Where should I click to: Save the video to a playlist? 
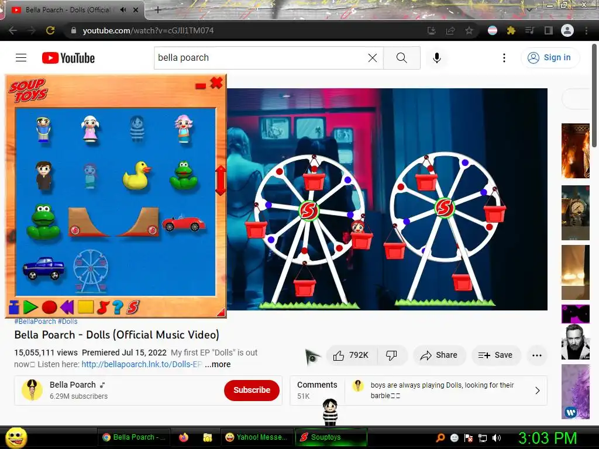[496, 355]
